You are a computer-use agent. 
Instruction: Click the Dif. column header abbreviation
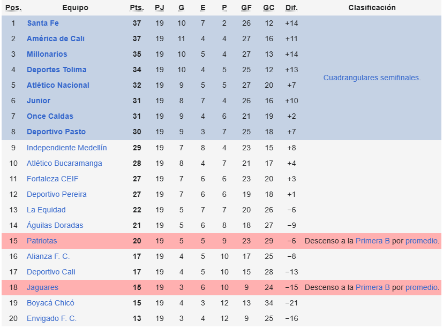(x=291, y=8)
